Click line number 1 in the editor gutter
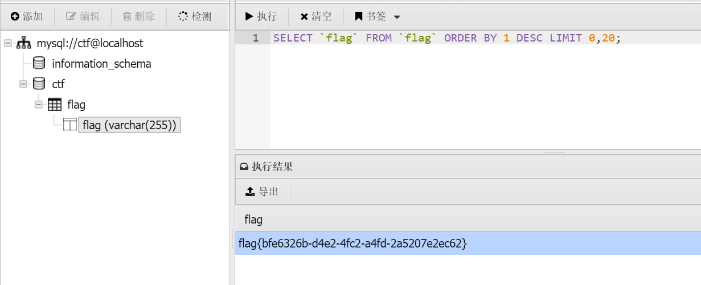This screenshot has width=701, height=285. pyautogui.click(x=256, y=38)
